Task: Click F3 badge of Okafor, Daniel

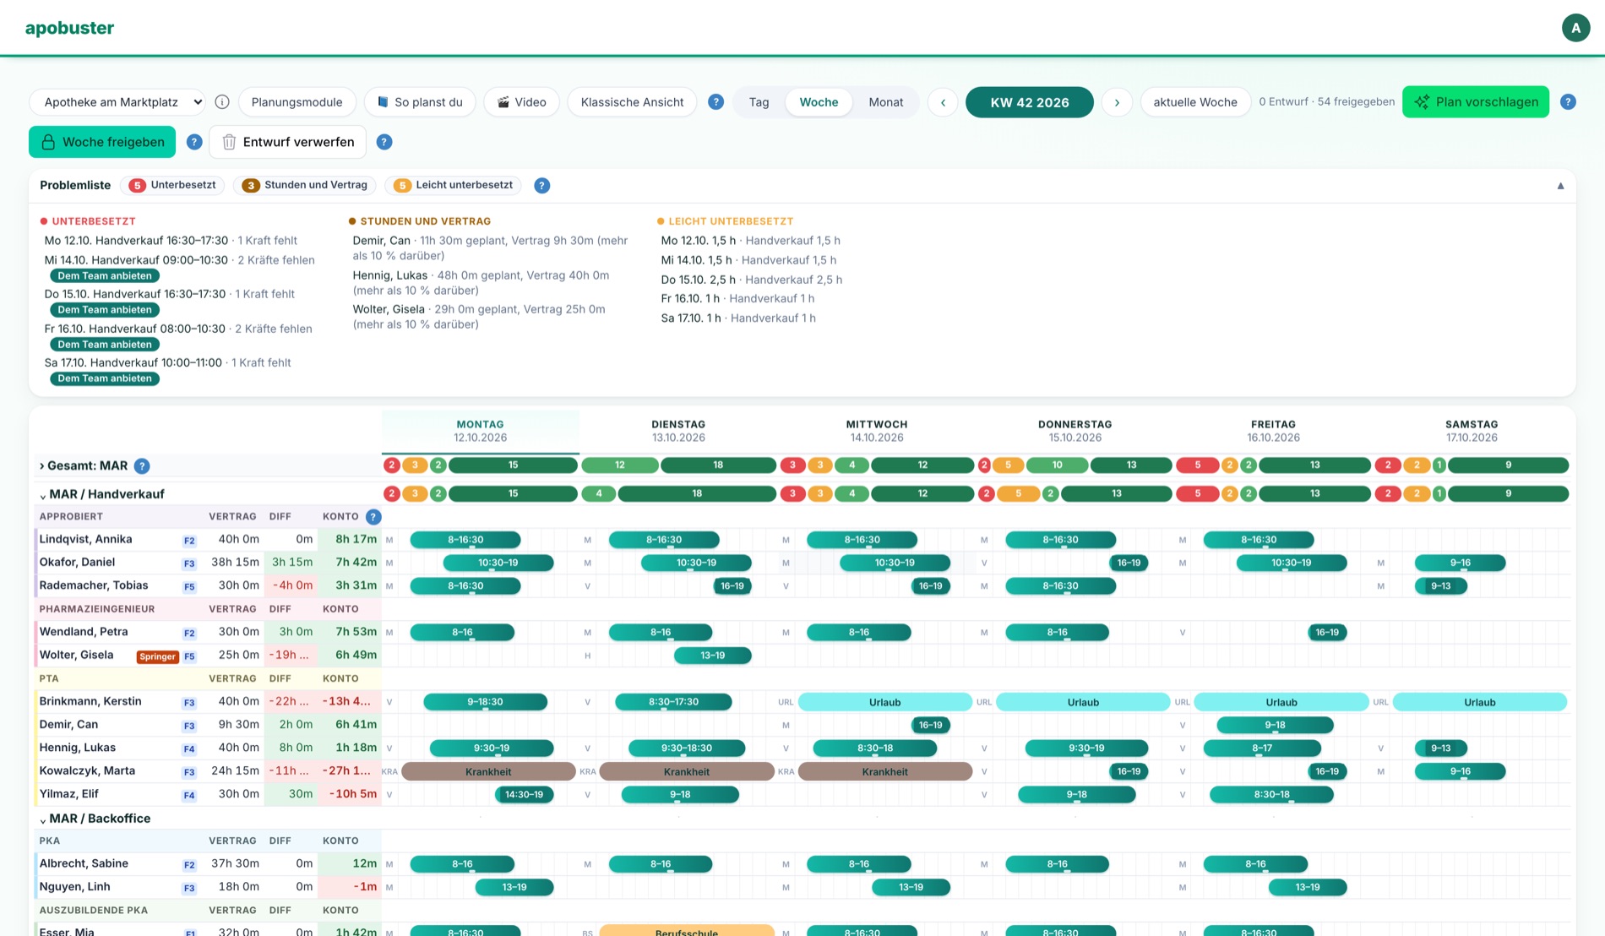Action: (x=189, y=563)
